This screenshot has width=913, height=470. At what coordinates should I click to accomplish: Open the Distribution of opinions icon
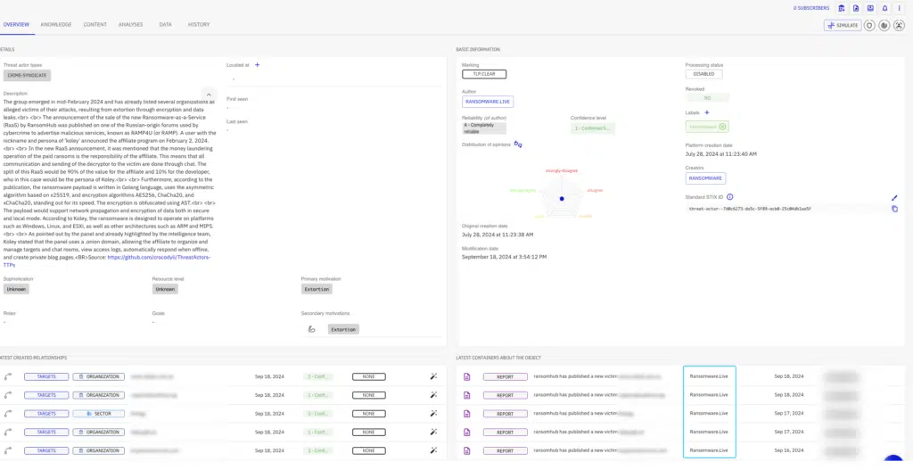[x=518, y=144]
